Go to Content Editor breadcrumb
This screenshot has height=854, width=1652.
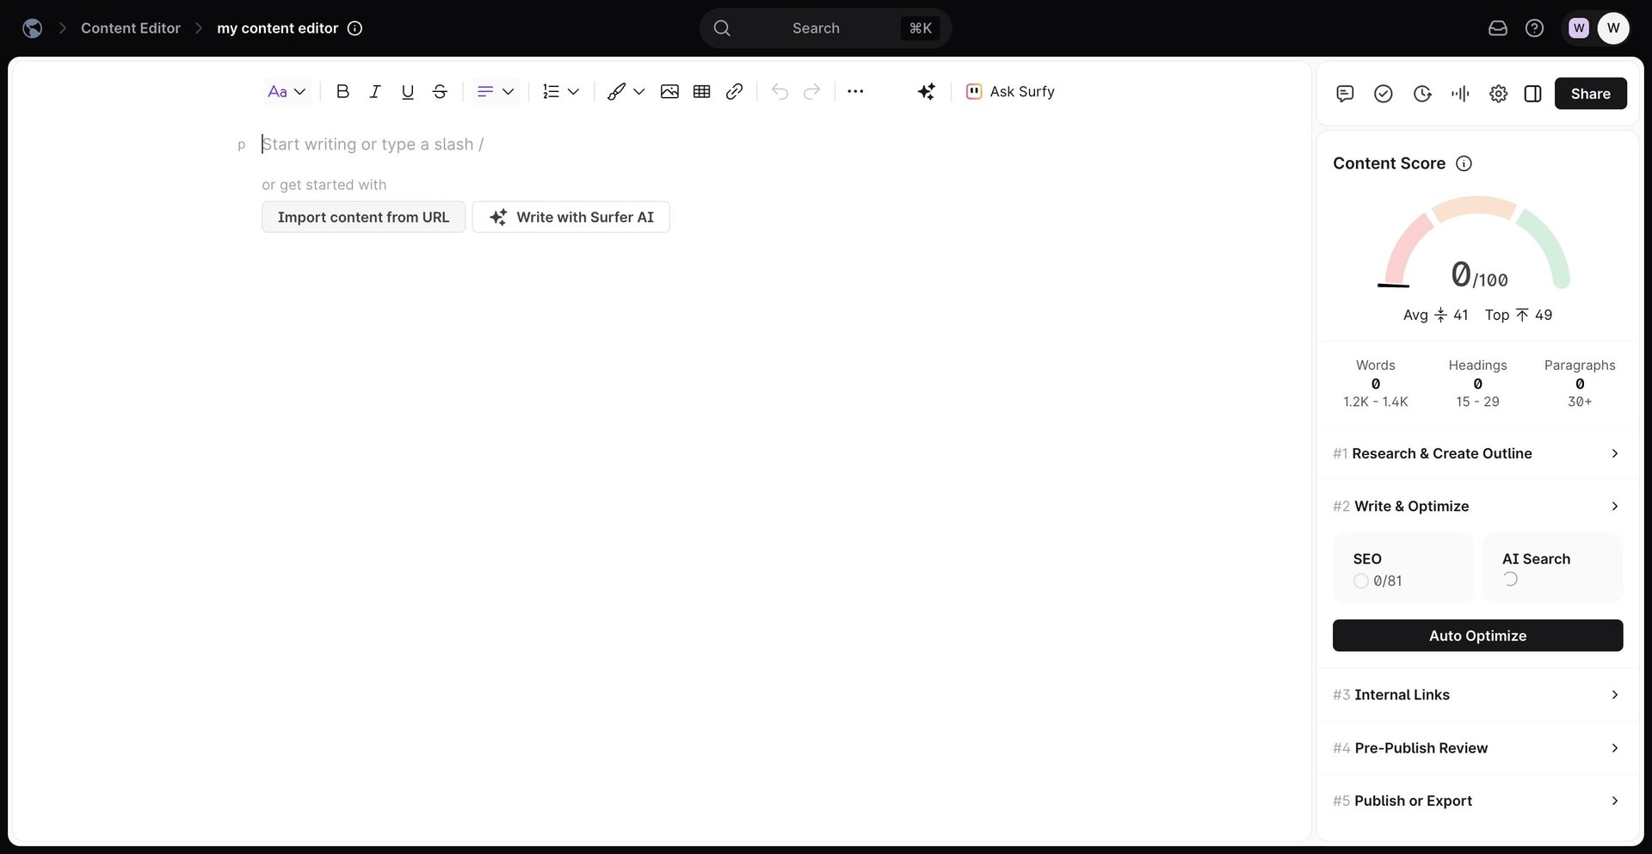(131, 28)
